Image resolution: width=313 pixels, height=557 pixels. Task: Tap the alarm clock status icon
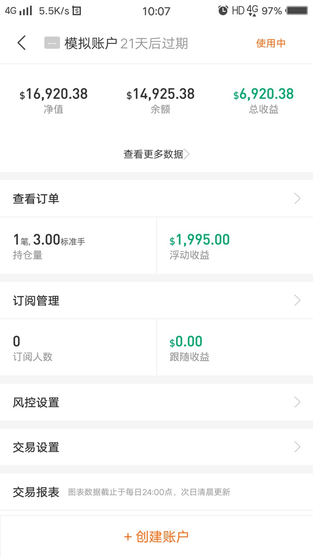point(223,11)
